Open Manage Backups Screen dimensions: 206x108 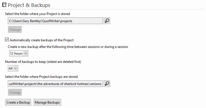tap(47, 102)
